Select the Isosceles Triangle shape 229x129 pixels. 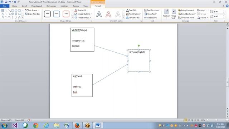3,14
